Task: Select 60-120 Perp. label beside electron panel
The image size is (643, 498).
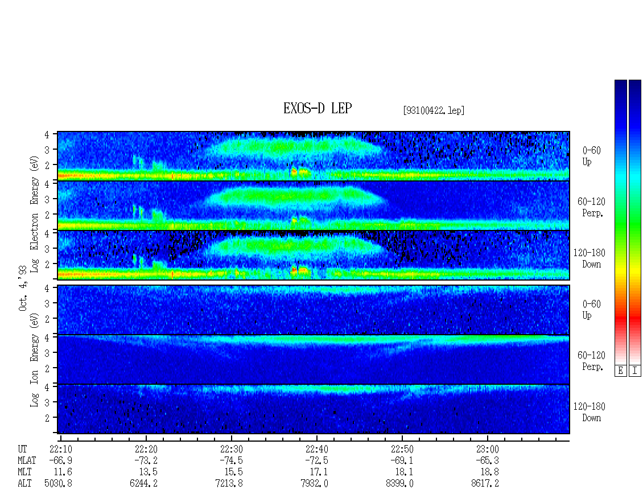Action: (x=591, y=207)
